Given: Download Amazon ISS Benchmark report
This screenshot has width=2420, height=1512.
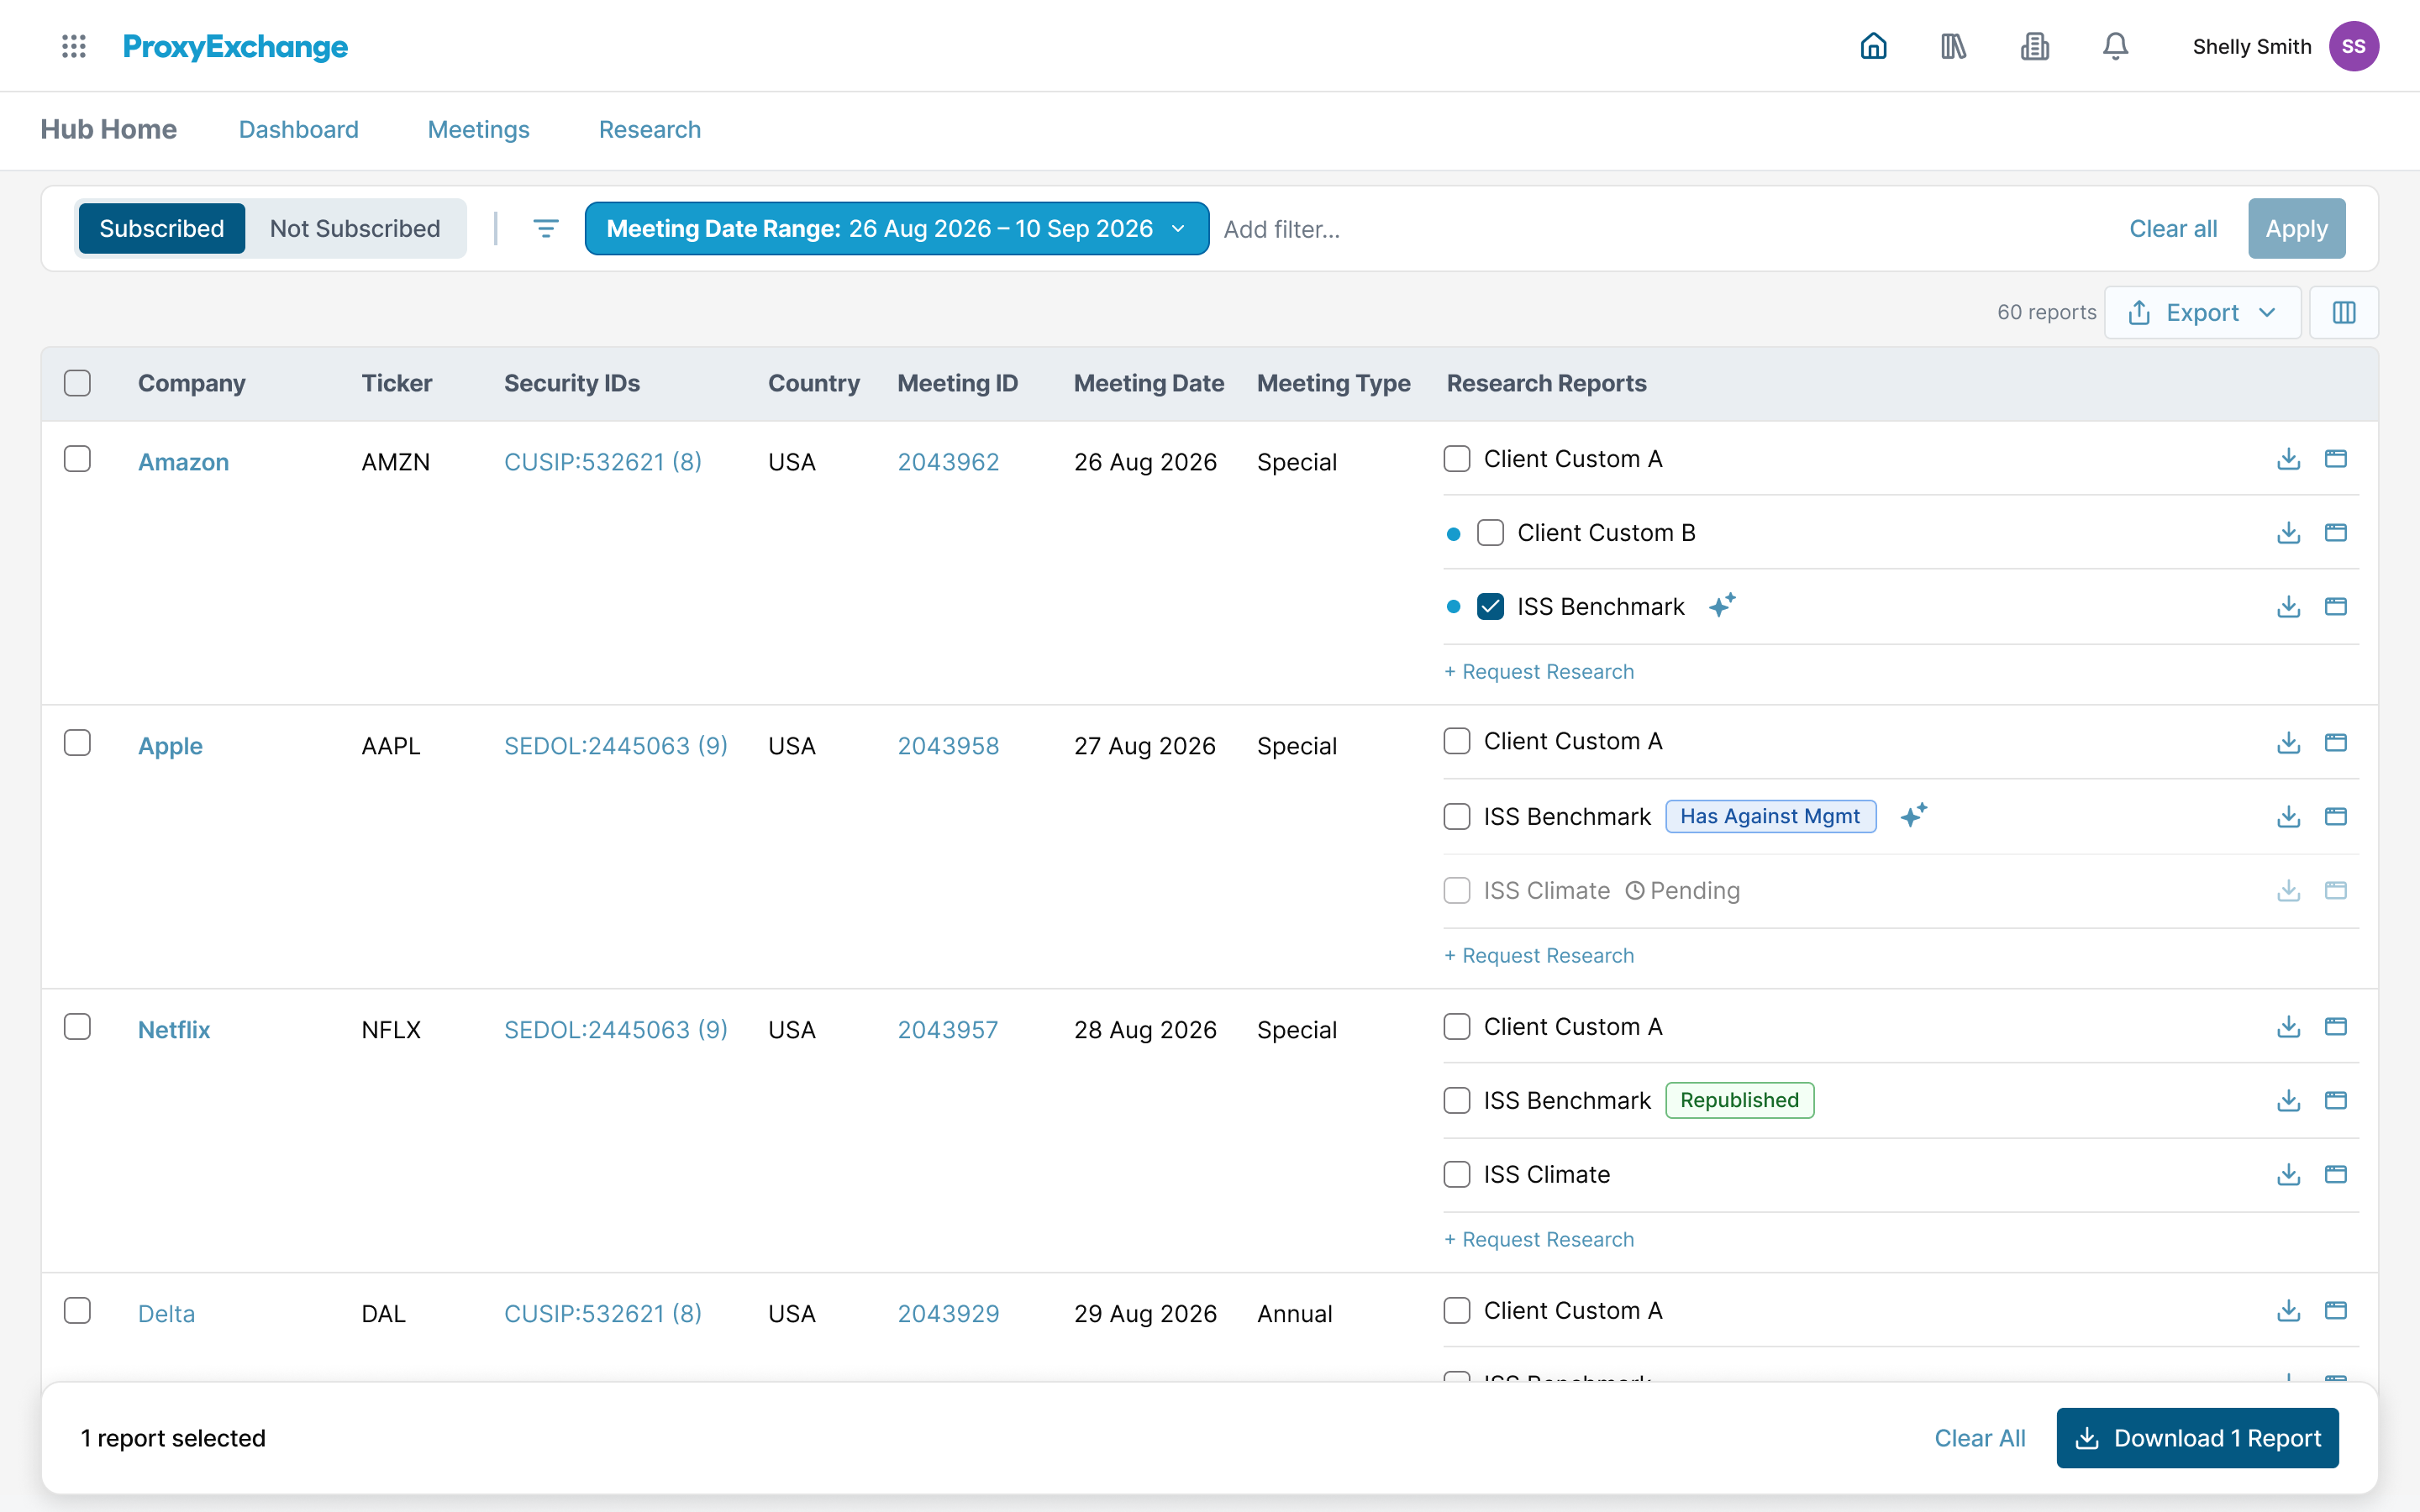Looking at the screenshot, I should click(2288, 607).
